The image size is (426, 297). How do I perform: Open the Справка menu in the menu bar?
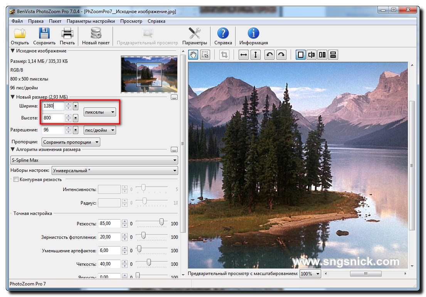tap(157, 21)
